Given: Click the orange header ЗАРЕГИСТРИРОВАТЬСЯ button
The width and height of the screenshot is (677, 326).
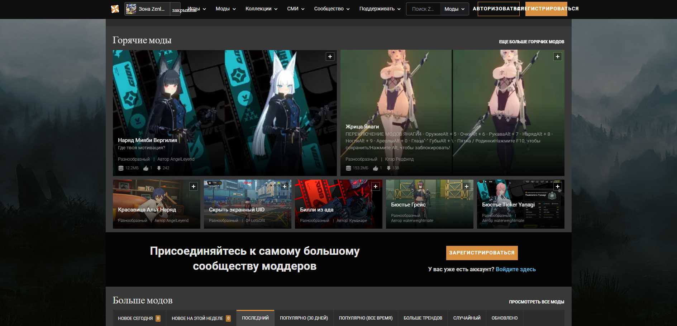Looking at the screenshot, I should click(x=546, y=9).
